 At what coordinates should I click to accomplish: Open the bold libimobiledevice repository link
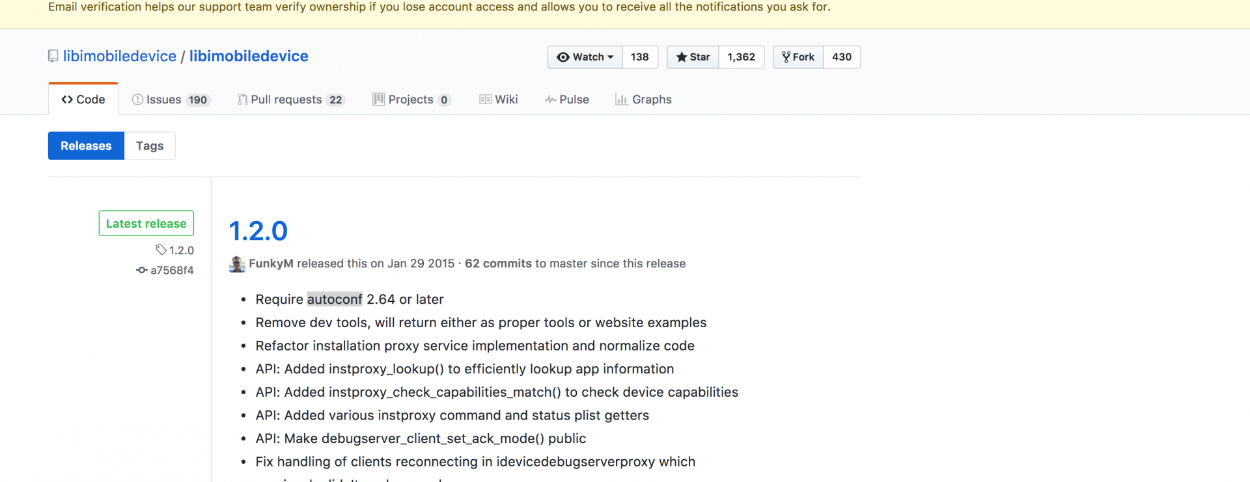coord(249,56)
